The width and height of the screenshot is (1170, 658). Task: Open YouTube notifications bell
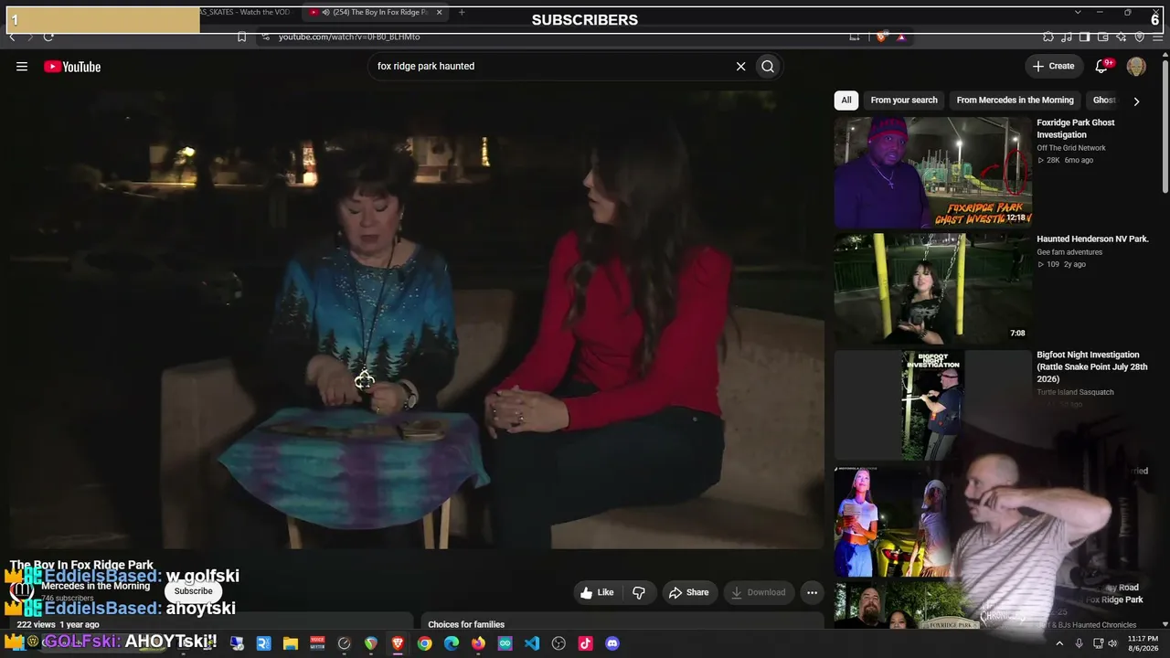pyautogui.click(x=1102, y=67)
